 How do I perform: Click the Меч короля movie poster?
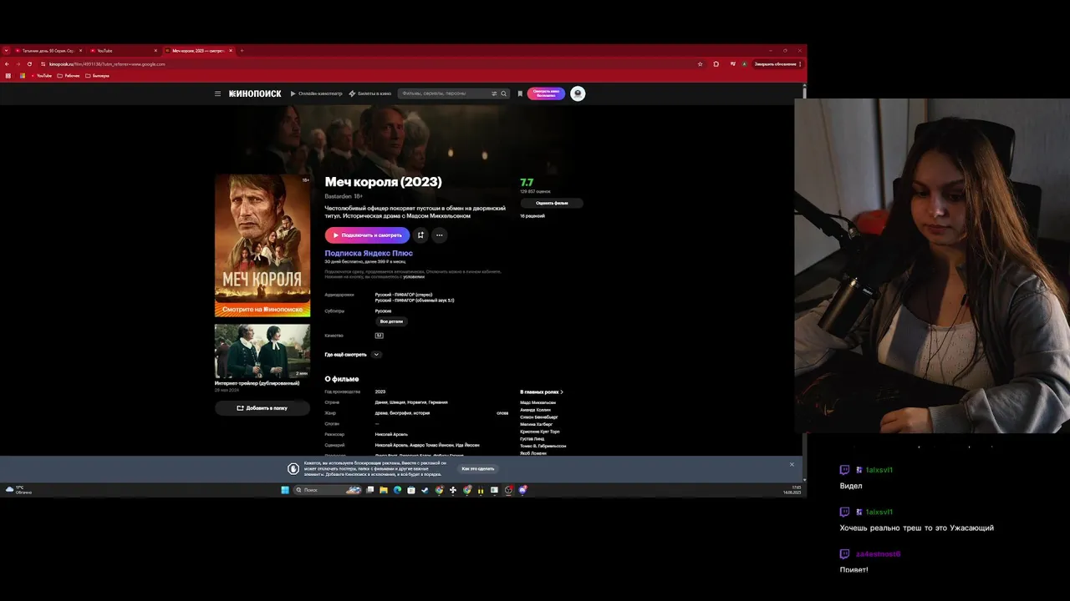pyautogui.click(x=262, y=245)
